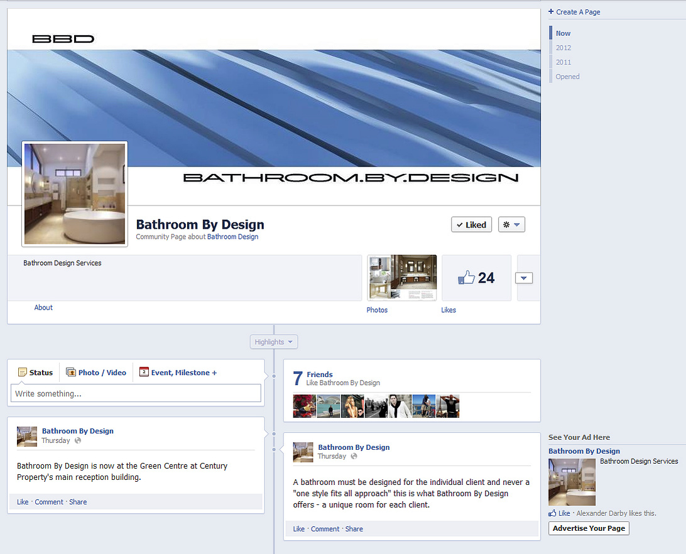Toggle the Liked button
This screenshot has height=554, width=686.
(x=472, y=224)
